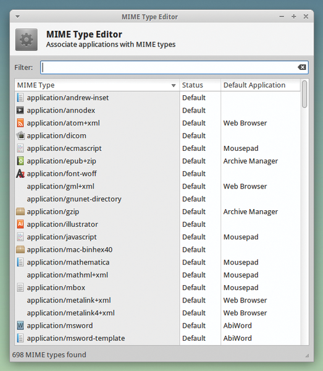Toggle sort order with MIME Type column arrow
The width and height of the screenshot is (323, 371).
174,85
